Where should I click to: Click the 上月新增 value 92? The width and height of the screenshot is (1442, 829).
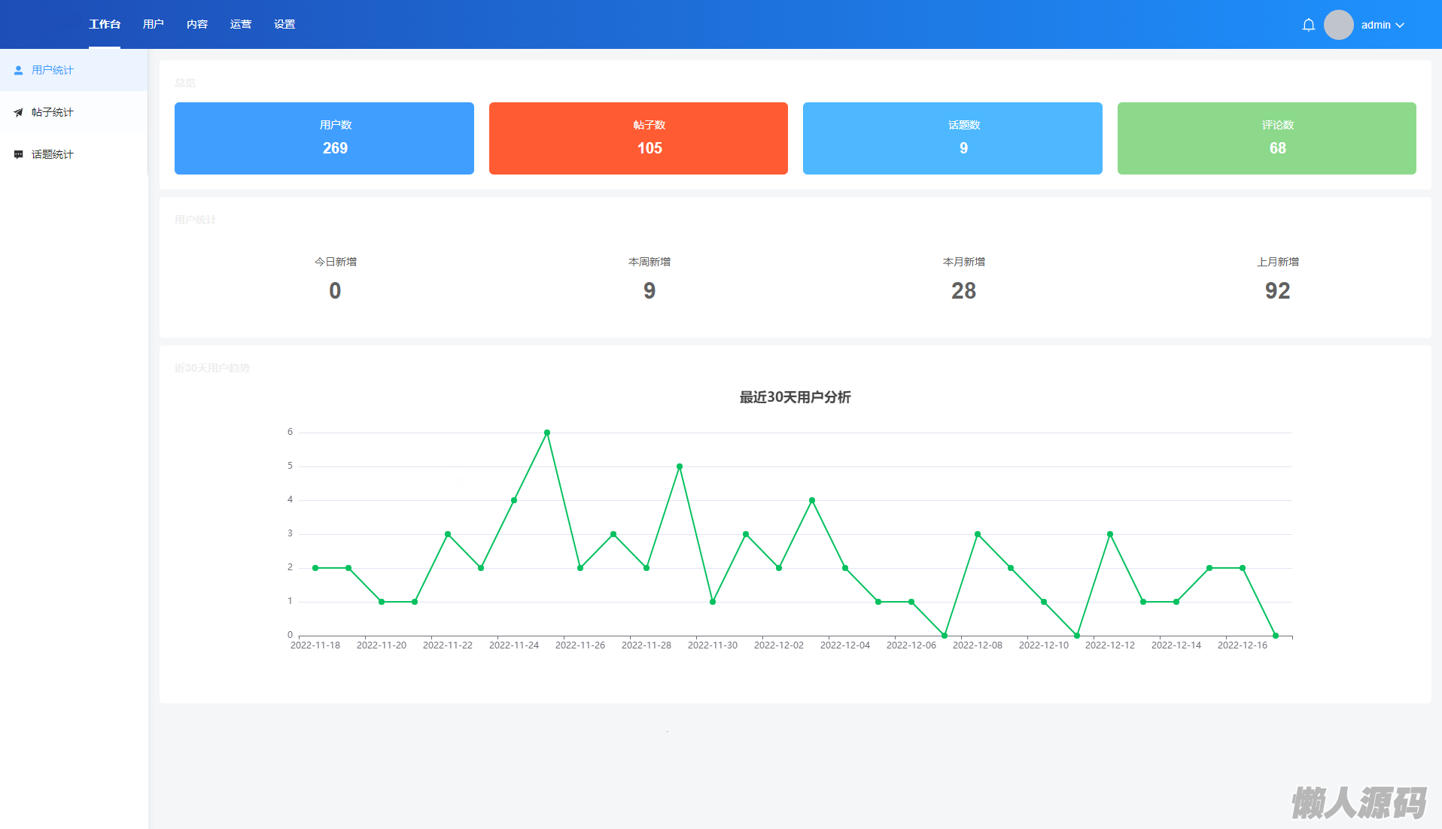pyautogui.click(x=1277, y=290)
